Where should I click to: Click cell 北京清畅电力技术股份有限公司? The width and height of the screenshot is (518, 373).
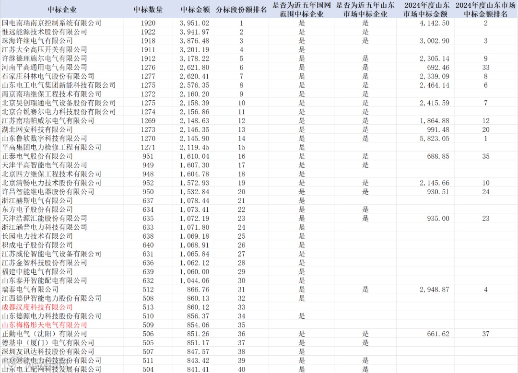pos(51,183)
